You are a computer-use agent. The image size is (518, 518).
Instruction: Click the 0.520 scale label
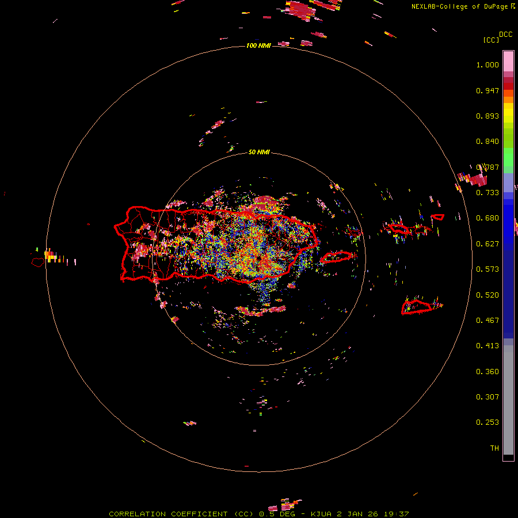(487, 295)
